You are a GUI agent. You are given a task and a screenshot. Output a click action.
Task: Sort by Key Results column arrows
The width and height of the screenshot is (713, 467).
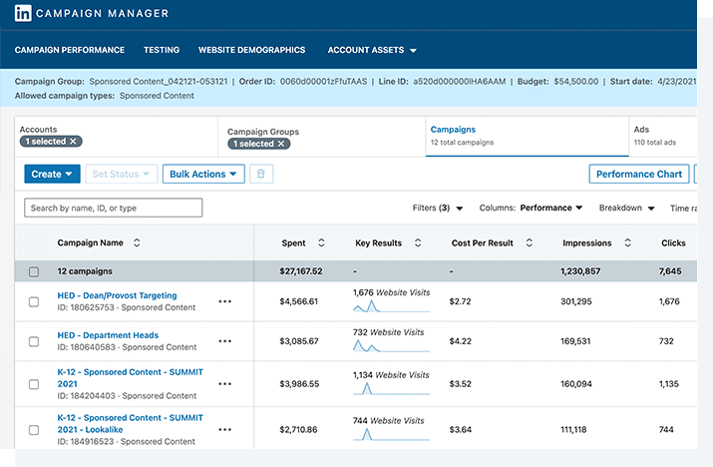pyautogui.click(x=418, y=243)
